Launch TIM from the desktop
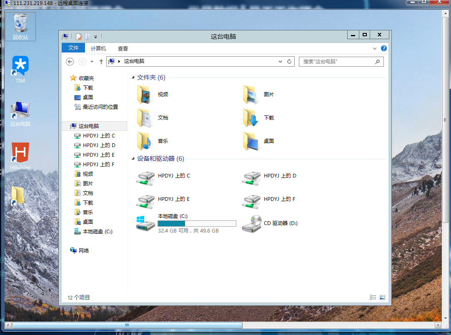451x335 pixels. pyautogui.click(x=20, y=69)
